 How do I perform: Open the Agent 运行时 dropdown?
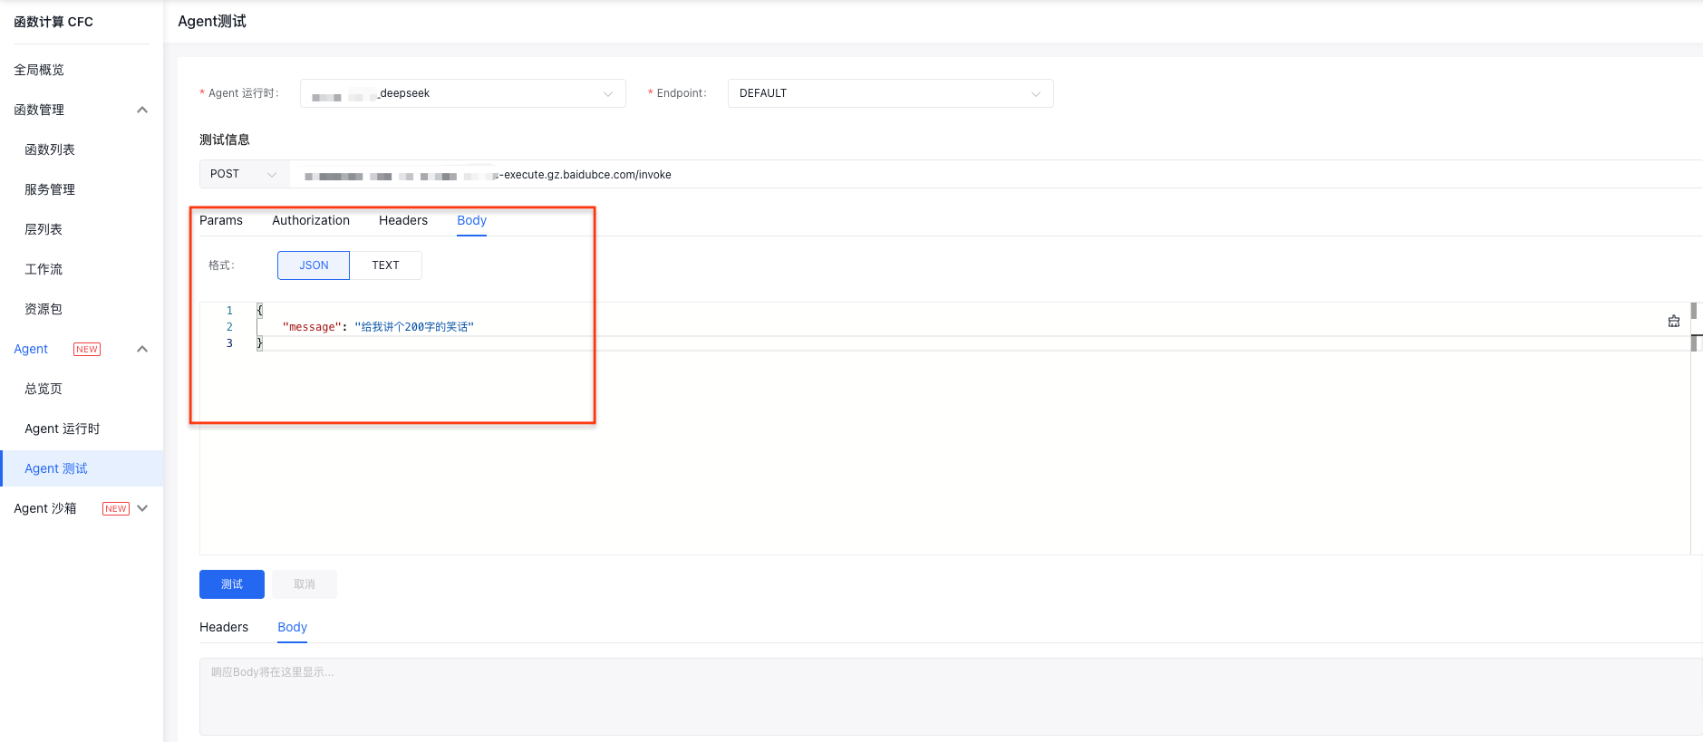tap(462, 93)
